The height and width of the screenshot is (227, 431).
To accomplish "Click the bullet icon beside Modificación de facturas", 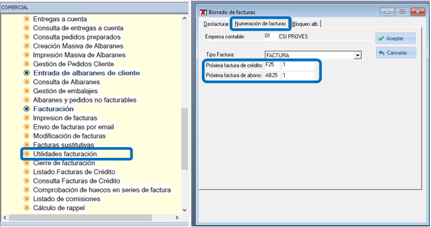I will click(x=27, y=136).
